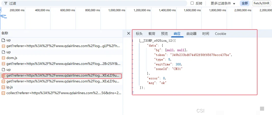Toggle the 反转 invert checkbox
The width and height of the screenshot is (272, 115).
click(192, 3)
